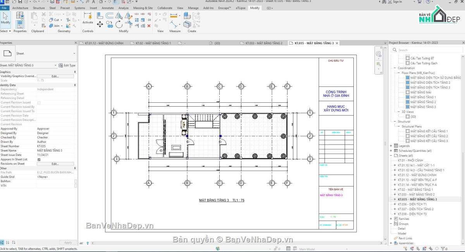Screen dimensions: 465x252
Task: Open the Annotate ribbon tab
Action: [108, 7]
